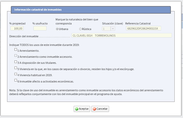Check the separación o divorcio vivienda option
This screenshot has width=183, height=118.
[x=16, y=68]
